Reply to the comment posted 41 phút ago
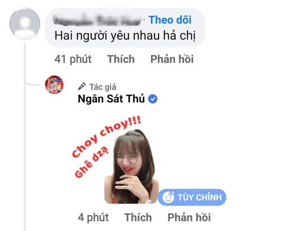 [x=172, y=59]
